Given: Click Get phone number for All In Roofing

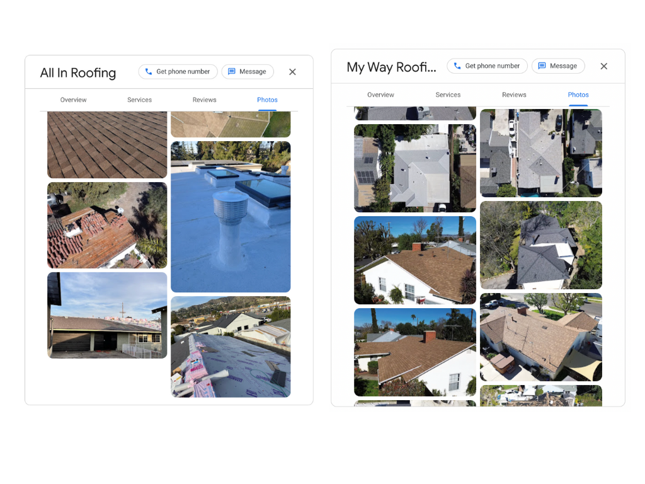Looking at the screenshot, I should click(x=178, y=71).
